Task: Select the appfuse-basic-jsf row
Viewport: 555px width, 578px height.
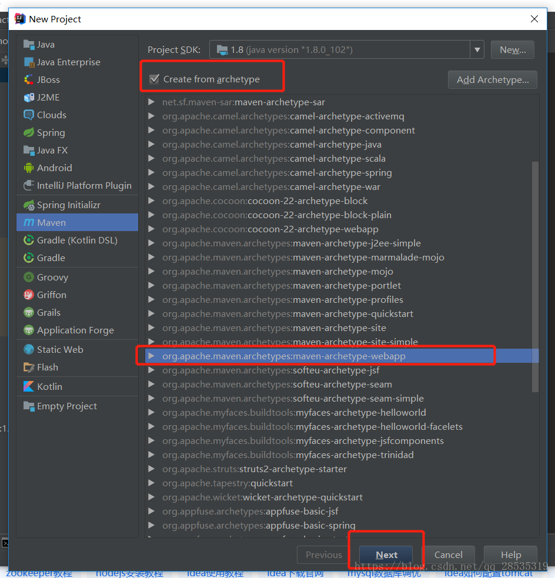Action: point(342,512)
